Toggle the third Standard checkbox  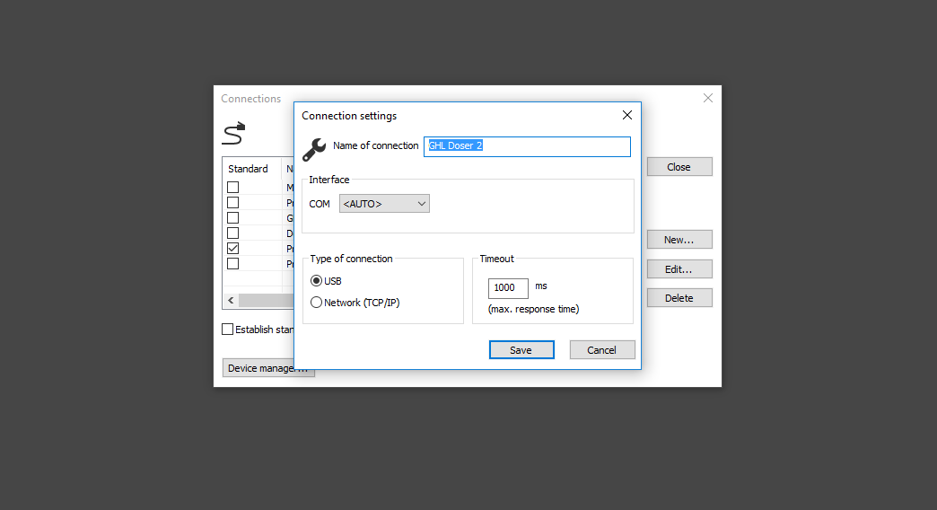coord(233,217)
